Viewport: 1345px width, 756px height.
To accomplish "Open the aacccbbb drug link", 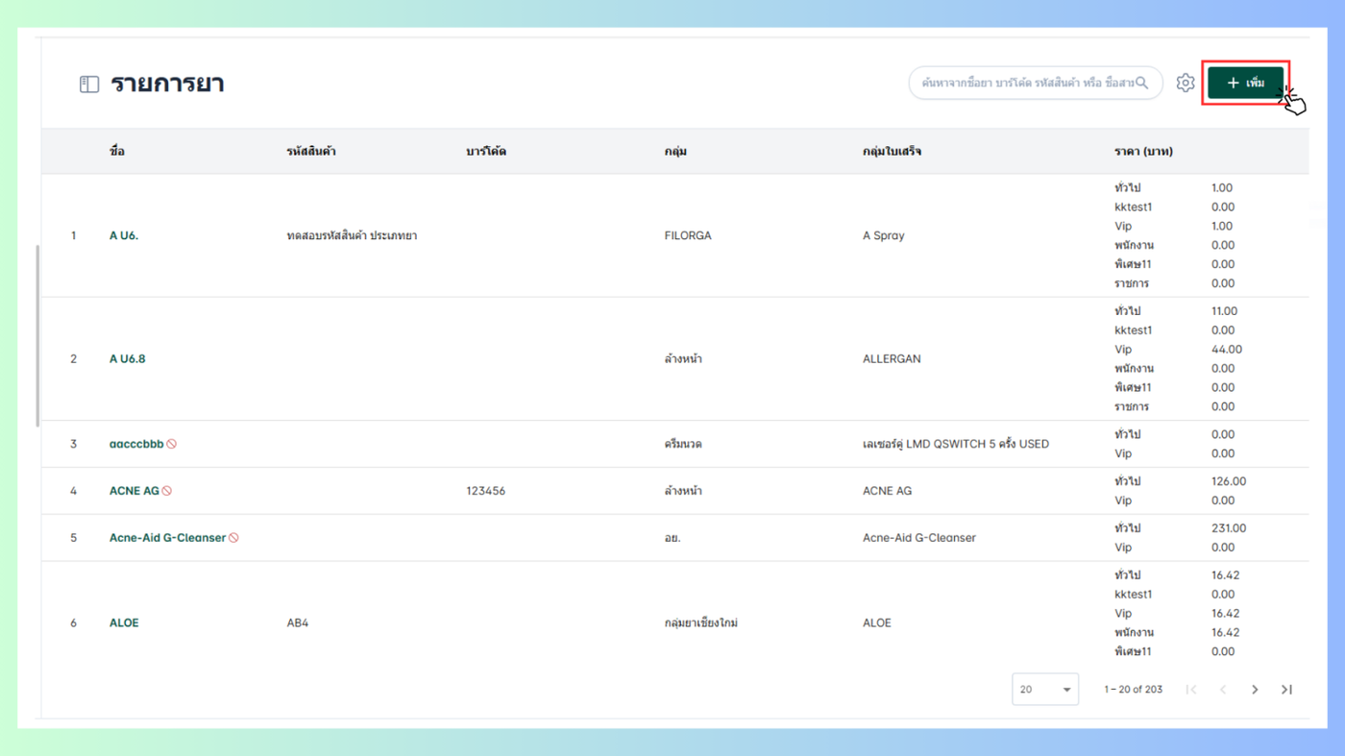I will point(136,444).
